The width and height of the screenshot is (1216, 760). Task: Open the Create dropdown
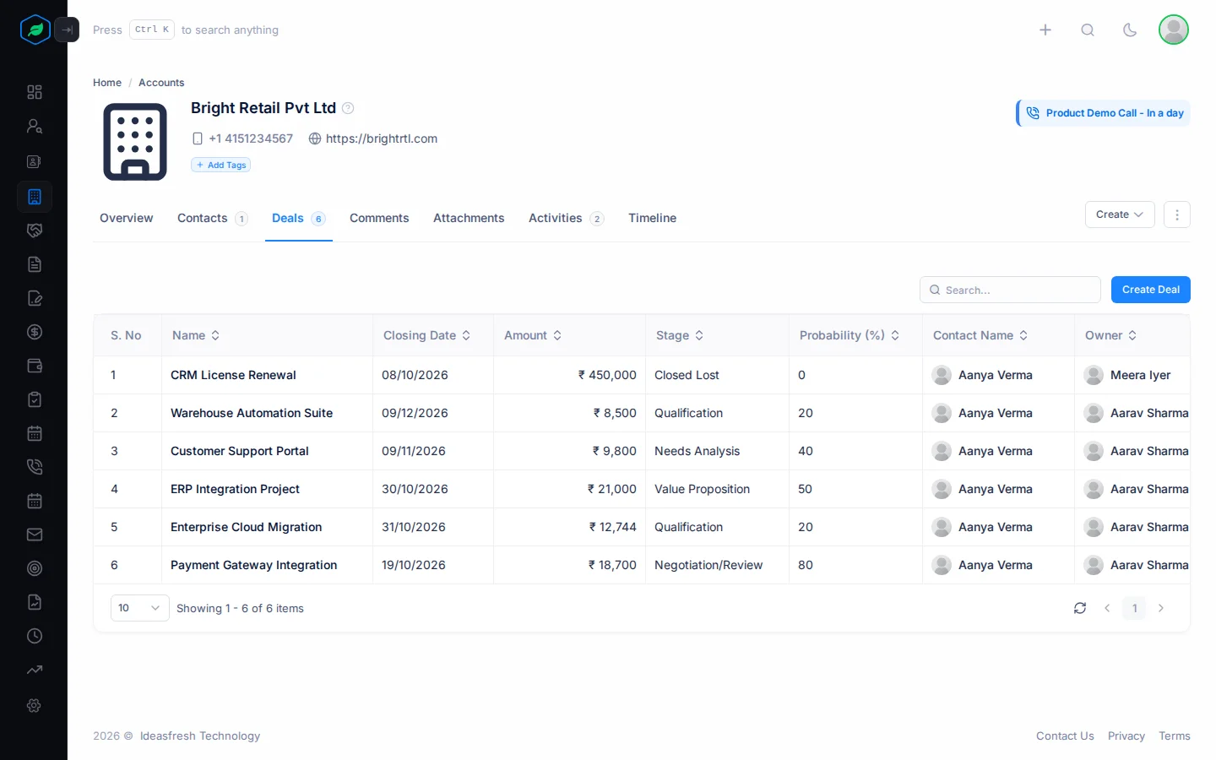point(1120,214)
